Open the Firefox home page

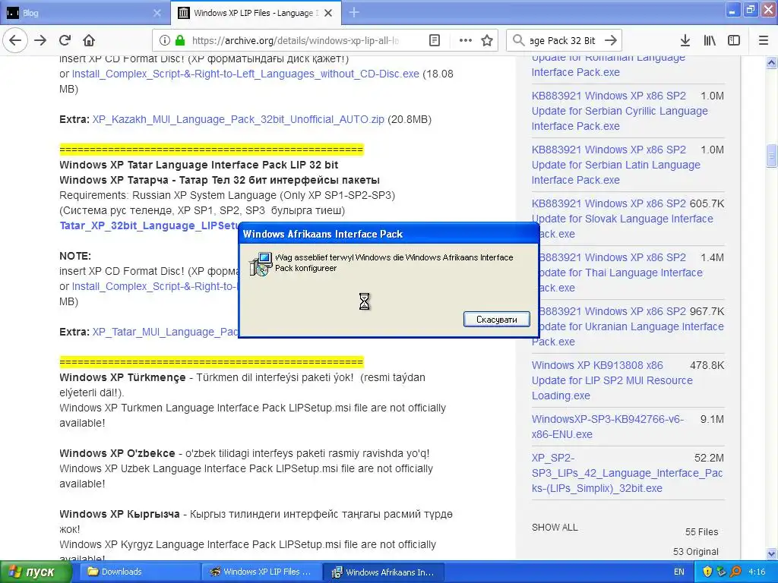(x=88, y=40)
